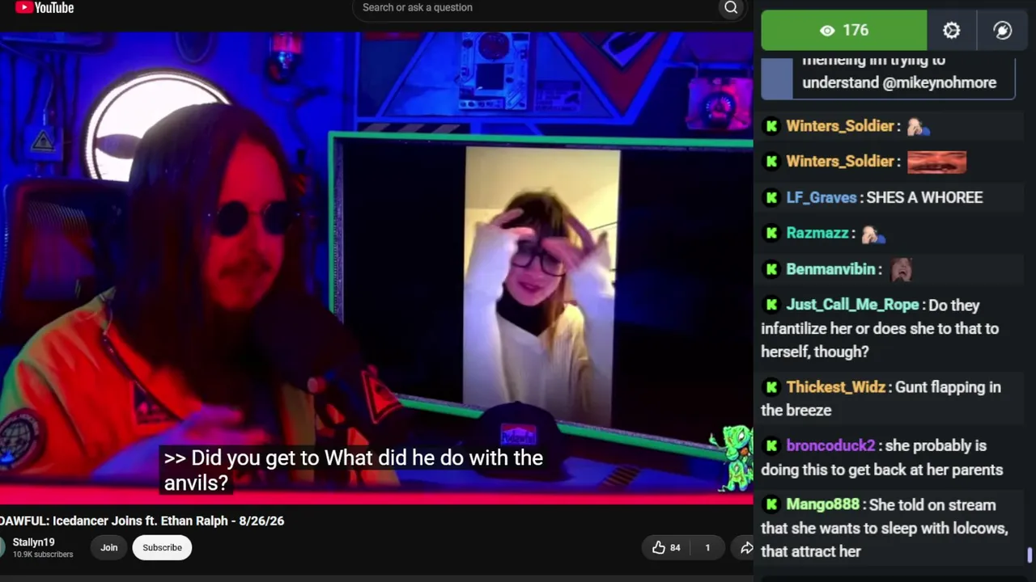Open Stallyn19 channel name link
This screenshot has height=582, width=1036.
(34, 542)
